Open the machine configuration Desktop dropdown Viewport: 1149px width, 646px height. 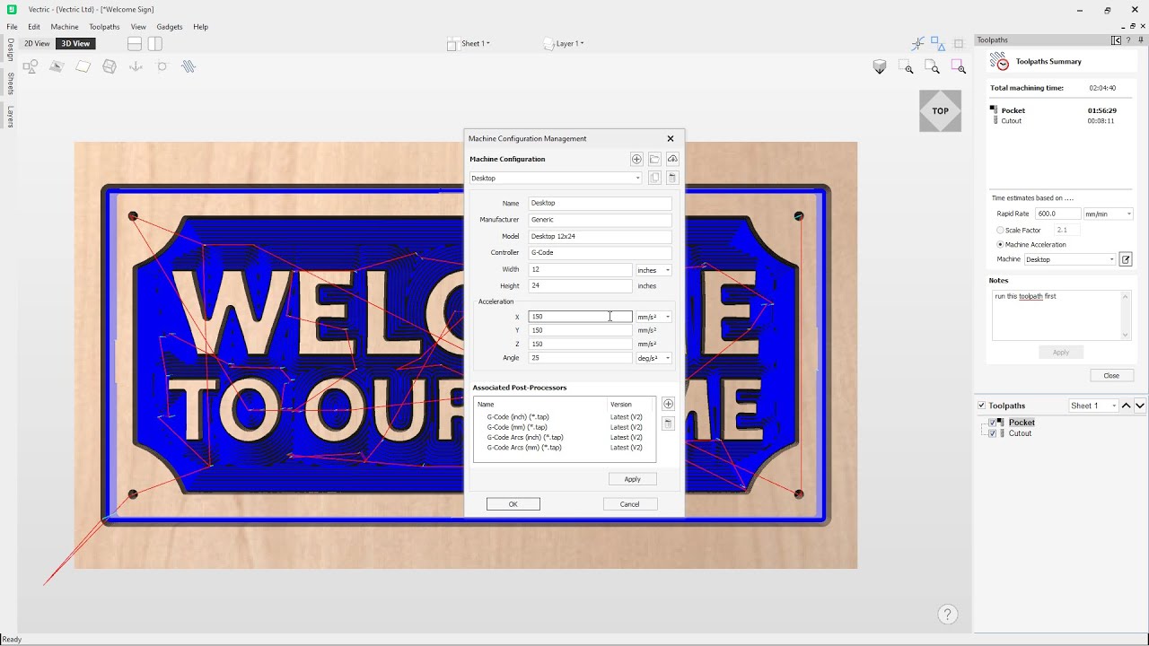(x=556, y=178)
